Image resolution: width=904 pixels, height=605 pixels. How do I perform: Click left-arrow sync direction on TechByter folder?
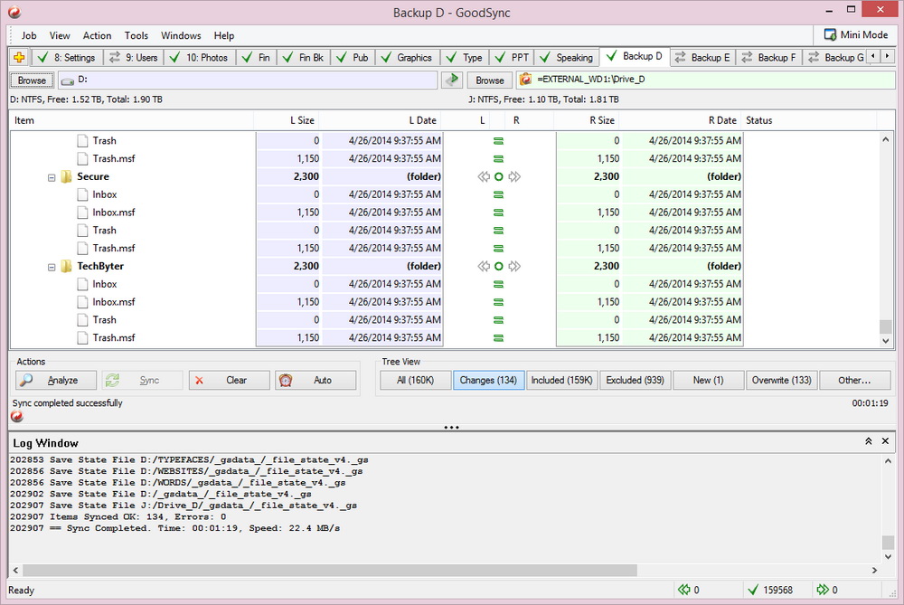484,266
